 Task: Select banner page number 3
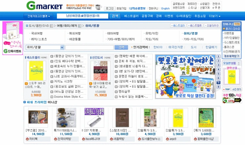click(x=219, y=65)
